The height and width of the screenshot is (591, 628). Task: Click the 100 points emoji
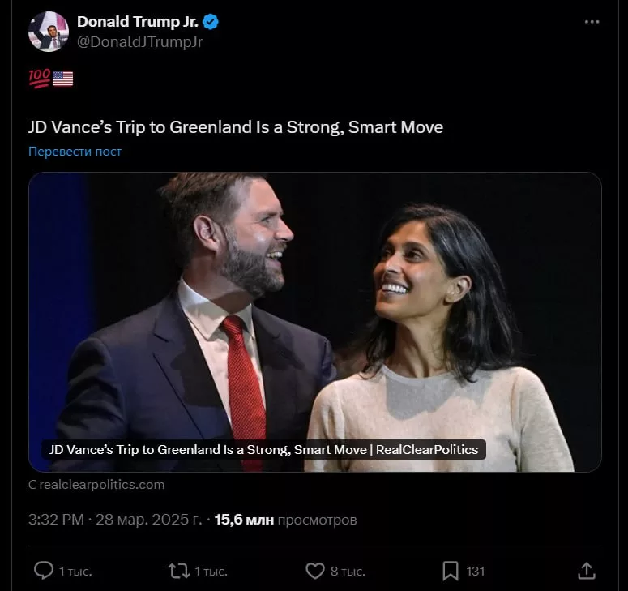(x=39, y=78)
